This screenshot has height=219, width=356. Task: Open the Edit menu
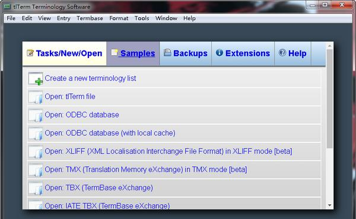pos(27,18)
